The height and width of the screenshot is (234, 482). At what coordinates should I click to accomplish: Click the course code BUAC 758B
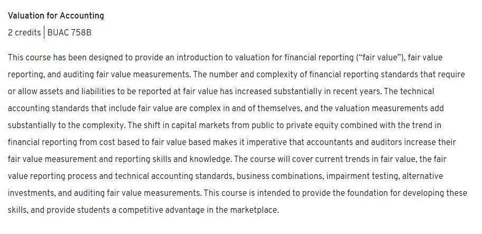tap(69, 33)
